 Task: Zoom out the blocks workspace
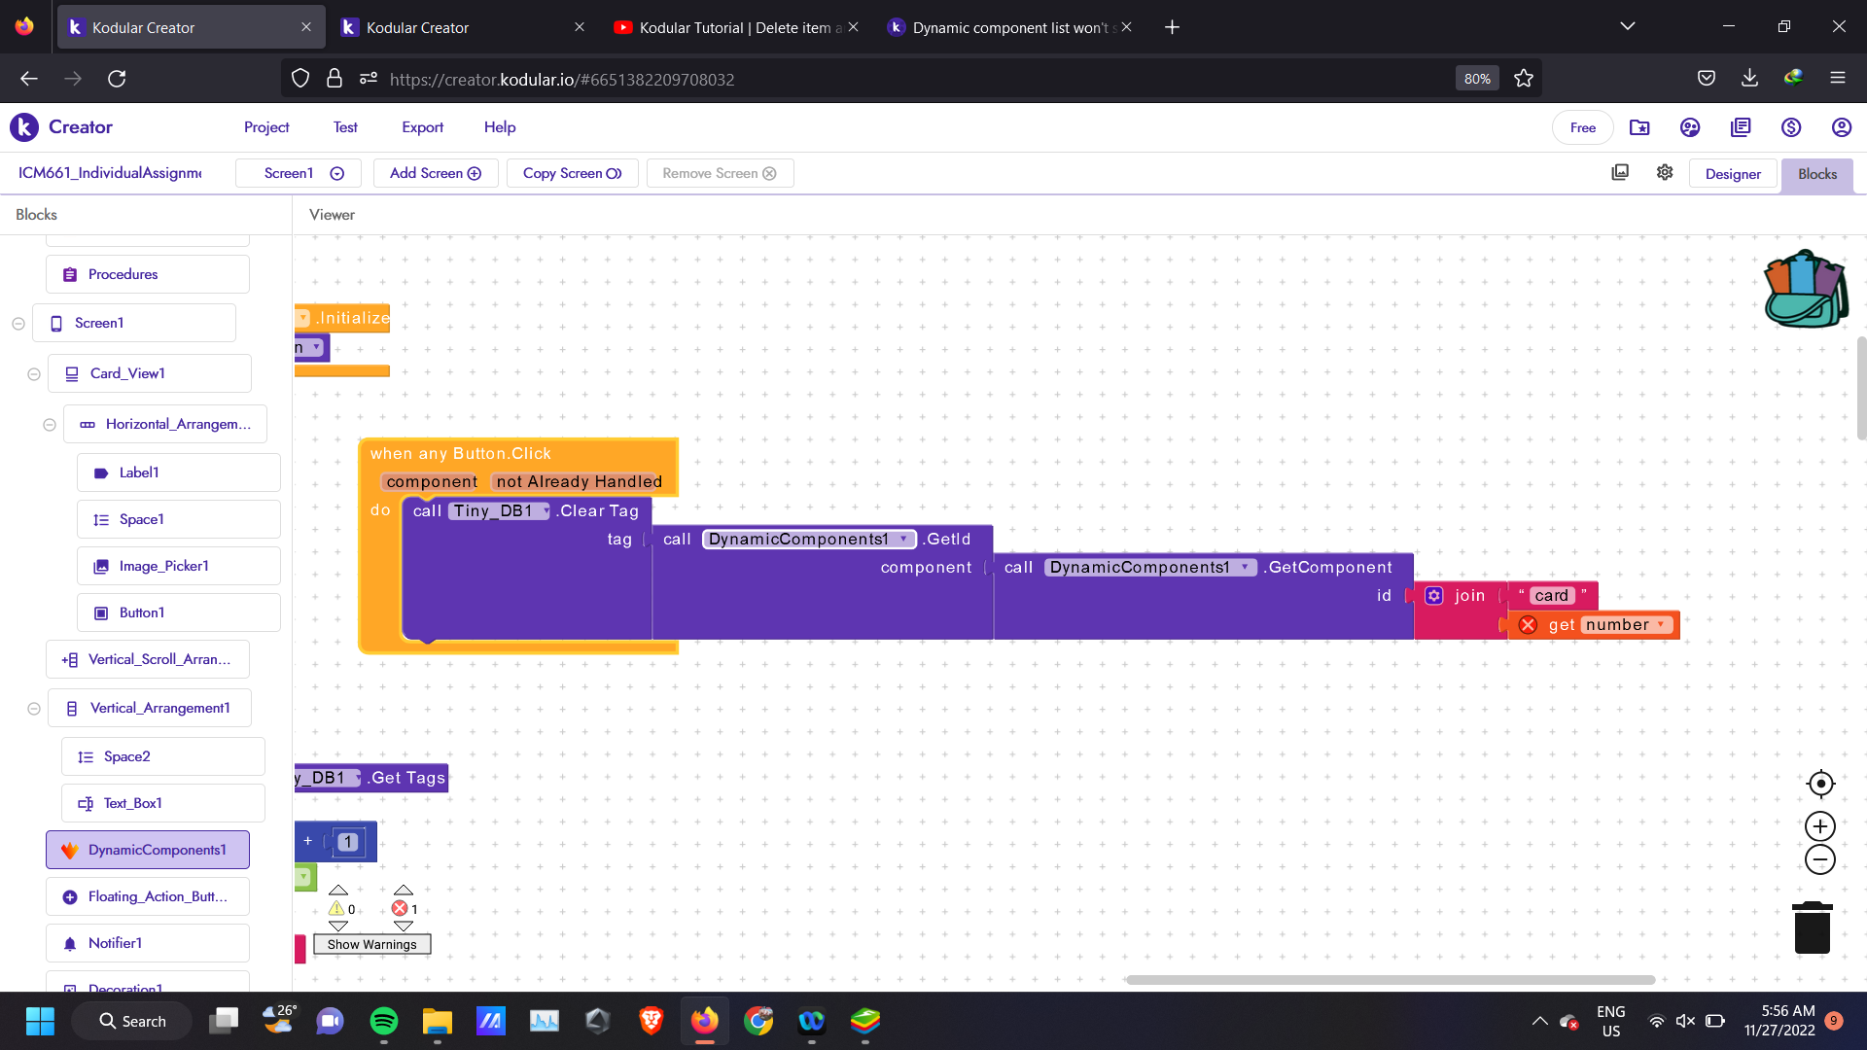(x=1820, y=859)
